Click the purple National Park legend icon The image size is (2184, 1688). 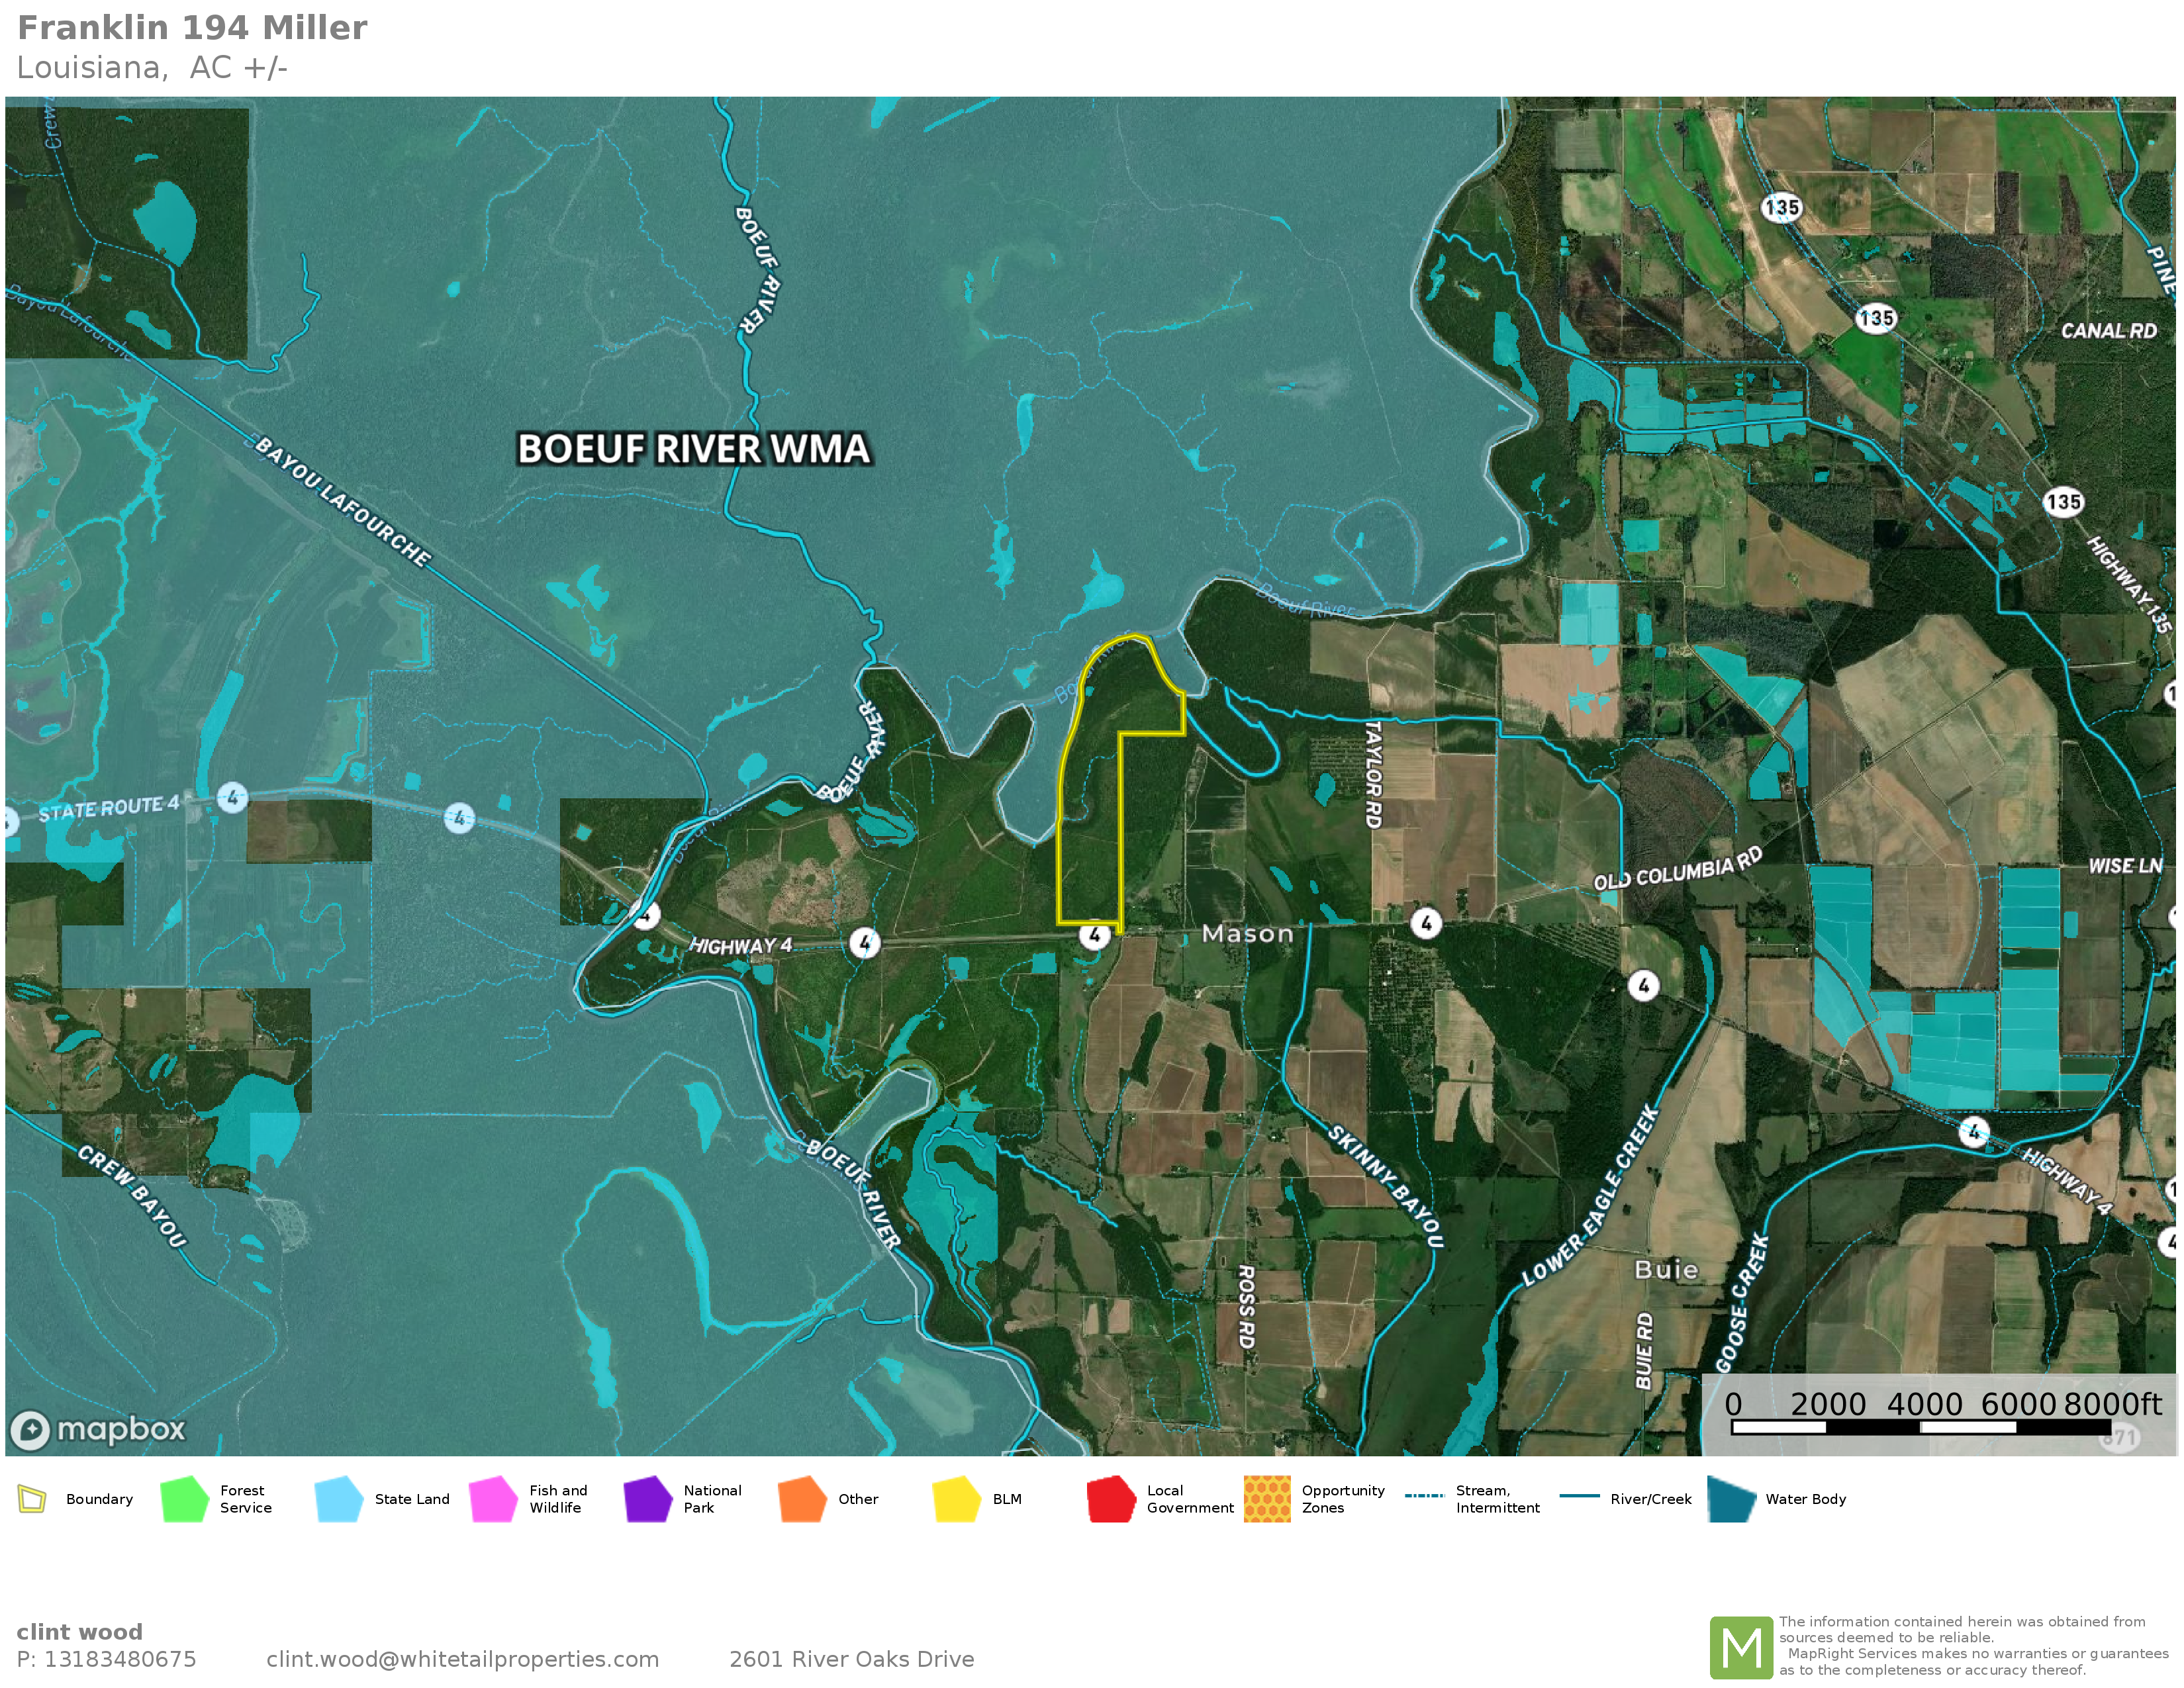tap(647, 1498)
